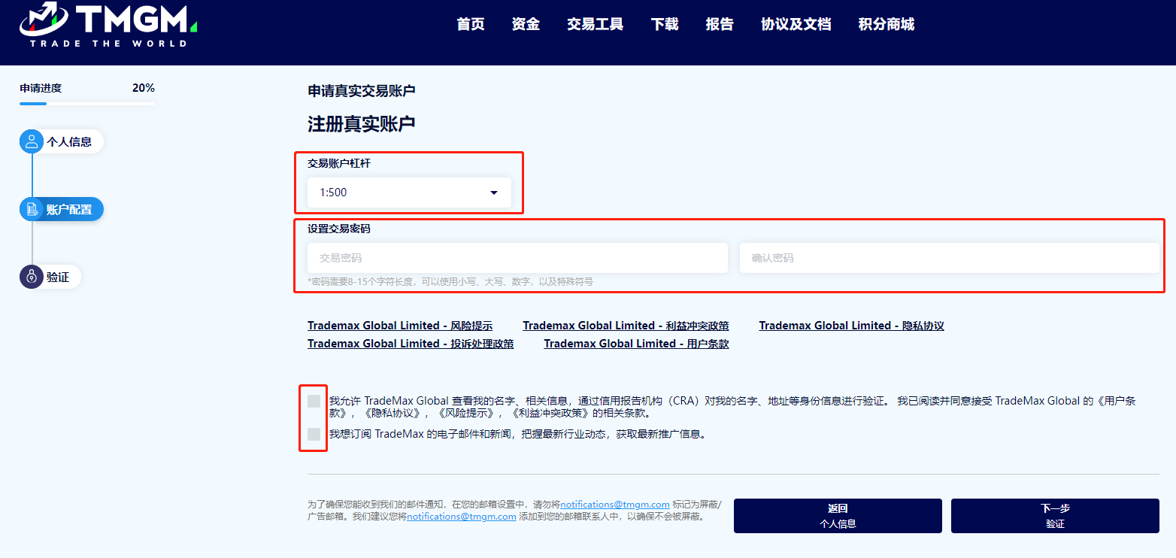This screenshot has width=1176, height=558.
Task: Click the first notifications@tmgm.com email link
Action: 615,504
